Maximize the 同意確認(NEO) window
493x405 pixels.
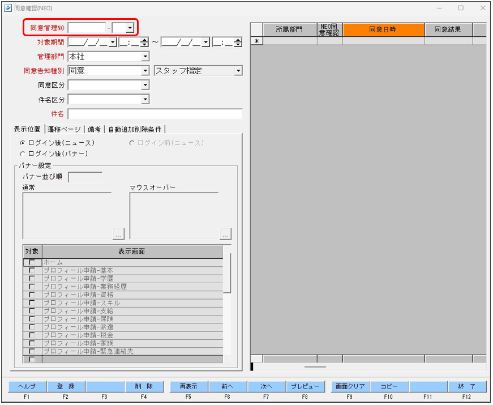[461, 8]
